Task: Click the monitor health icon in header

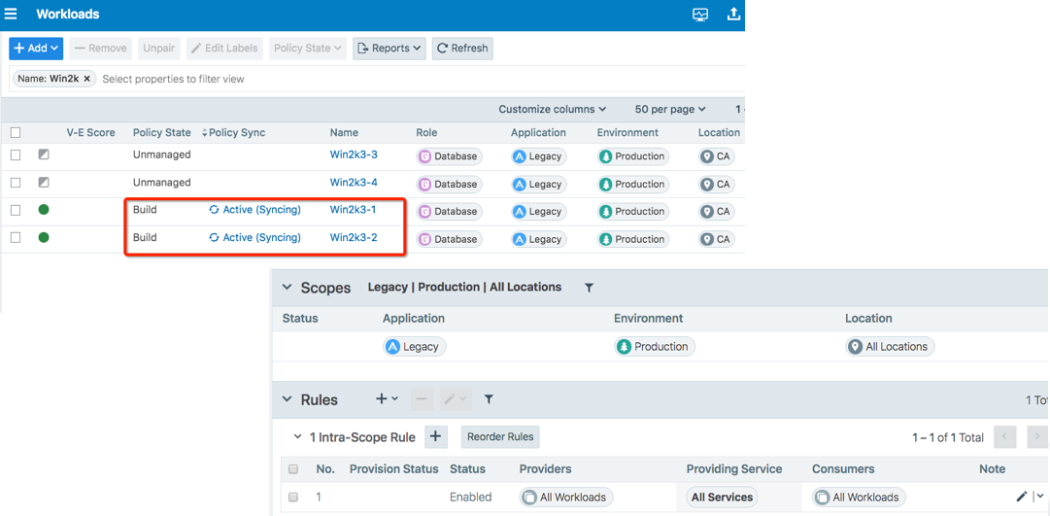Action: coord(700,15)
